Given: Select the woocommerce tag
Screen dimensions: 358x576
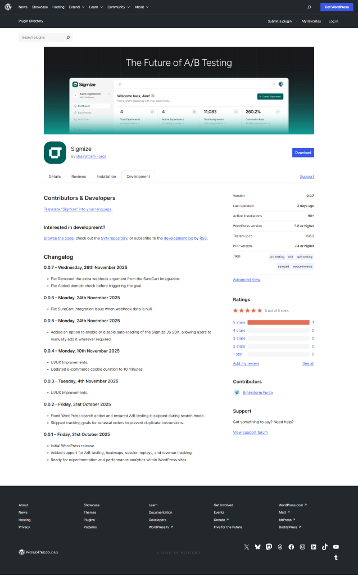Looking at the screenshot, I should [x=302, y=267].
